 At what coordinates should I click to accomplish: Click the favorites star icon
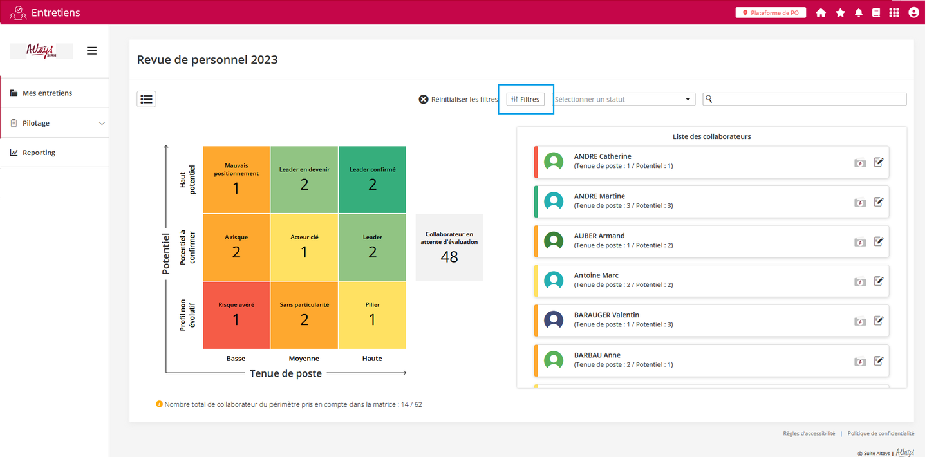[x=840, y=13]
